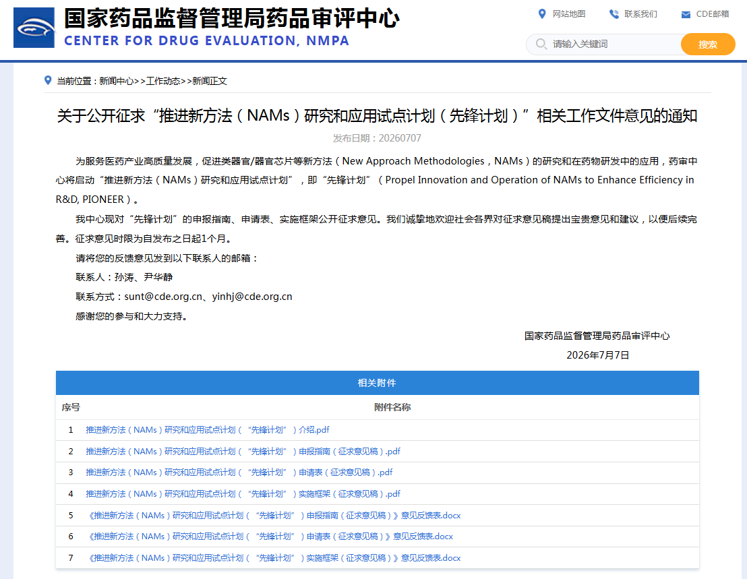
Task: Click the signature date 2026年7月7日
Action: tap(597, 355)
